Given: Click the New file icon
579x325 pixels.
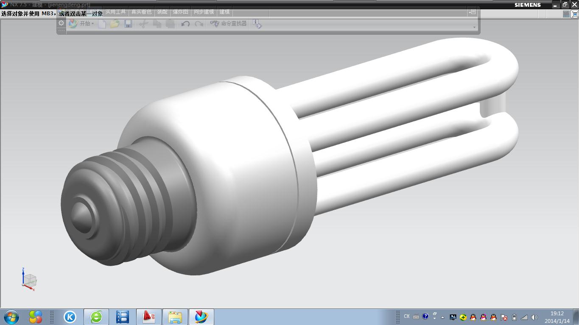Looking at the screenshot, I should [x=102, y=24].
